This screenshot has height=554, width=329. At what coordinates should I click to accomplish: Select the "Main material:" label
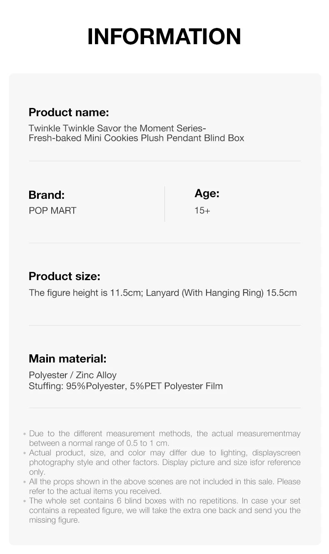click(x=67, y=358)
